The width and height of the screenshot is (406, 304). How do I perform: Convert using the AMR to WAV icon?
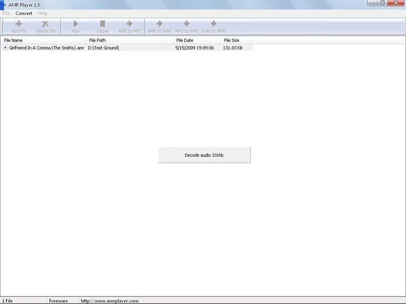click(x=160, y=24)
